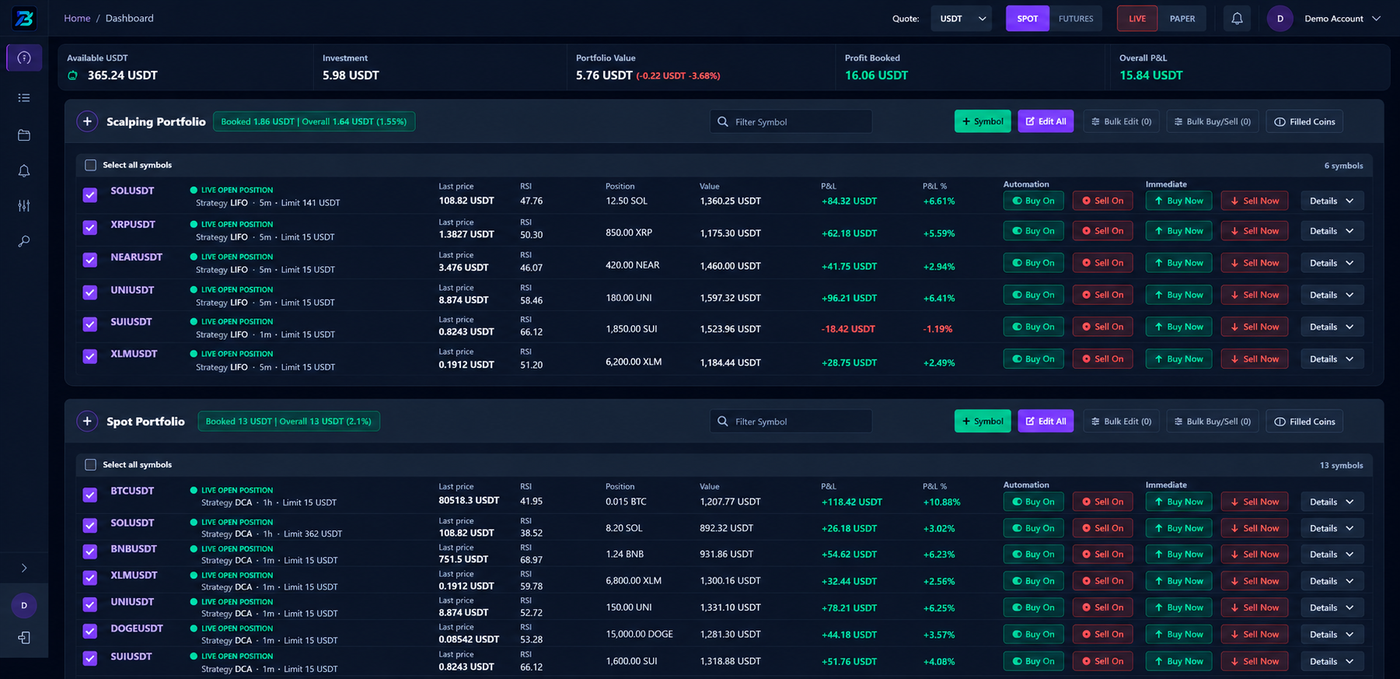Select the LIVE trading mode tab
Image resolution: width=1400 pixels, height=679 pixels.
point(1137,19)
